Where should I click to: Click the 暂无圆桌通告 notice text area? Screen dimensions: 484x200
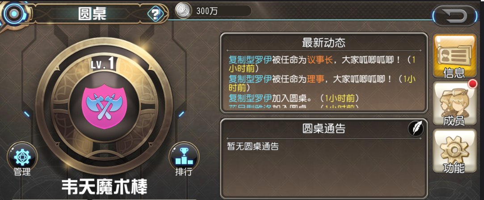(x=253, y=146)
